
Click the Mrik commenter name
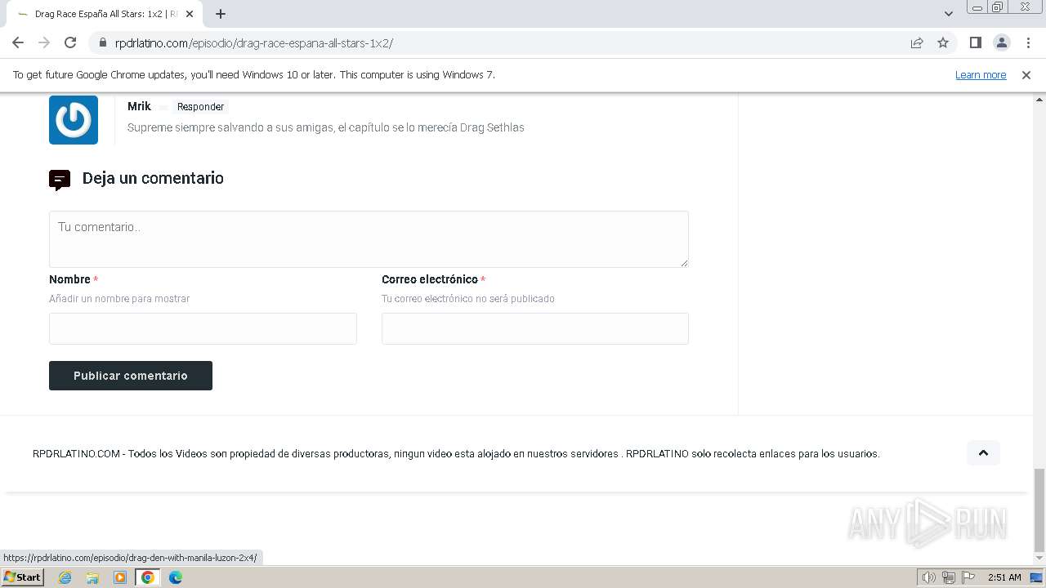click(x=139, y=106)
